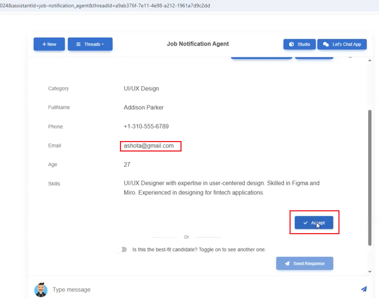Viewport: 379px width, 298px height.
Task: Click the Age field label
Action: pos(53,165)
